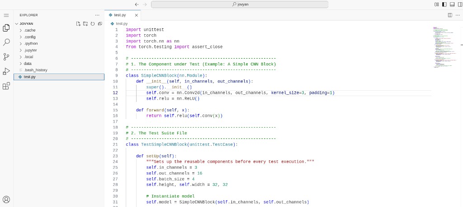
Task: Click nn.Conv2d on line 12
Action: (188, 93)
